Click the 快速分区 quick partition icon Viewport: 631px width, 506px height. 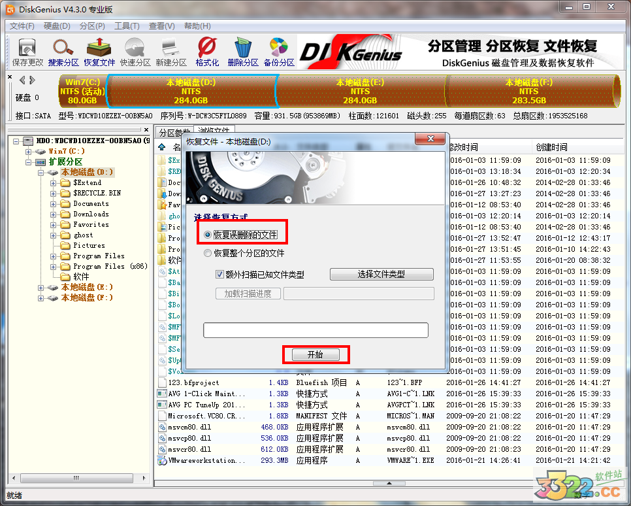click(x=135, y=52)
